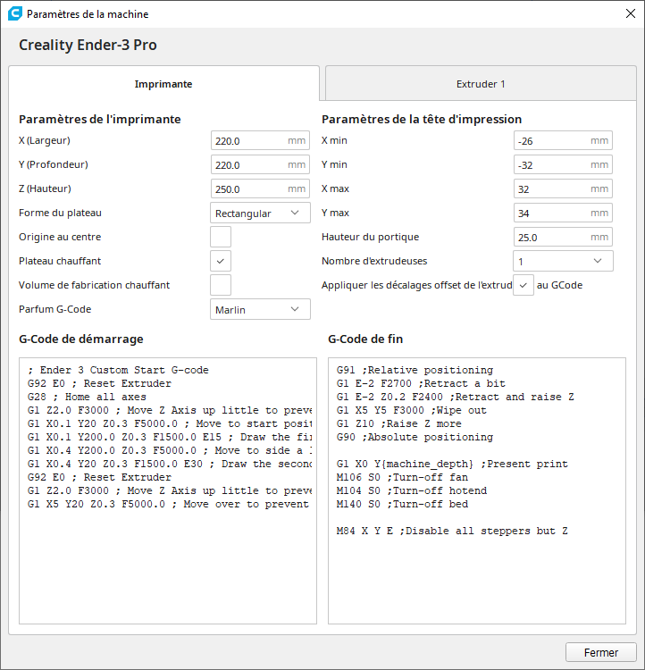Edit the Z (Hauteur) value field

(260, 188)
